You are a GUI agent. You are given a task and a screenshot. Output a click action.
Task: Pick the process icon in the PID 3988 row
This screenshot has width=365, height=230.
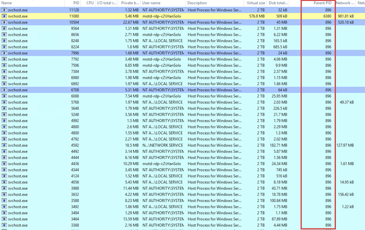point(4,188)
